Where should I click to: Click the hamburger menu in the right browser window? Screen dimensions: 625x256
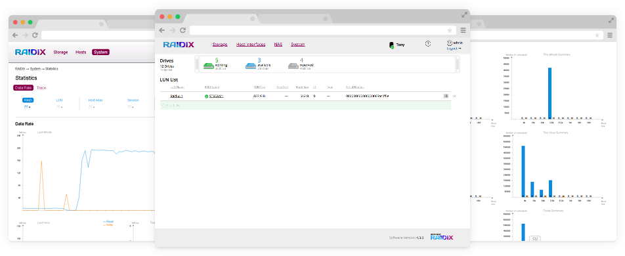click(x=610, y=35)
